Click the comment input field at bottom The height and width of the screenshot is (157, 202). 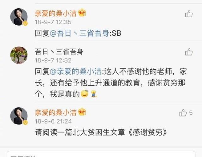(x=101, y=154)
